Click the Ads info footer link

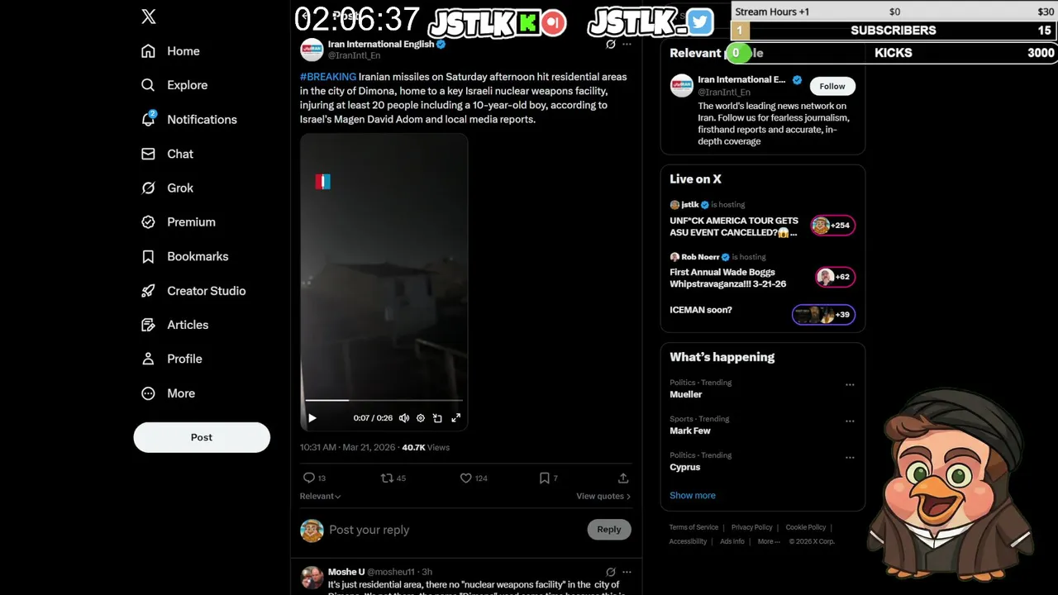pyautogui.click(x=732, y=542)
